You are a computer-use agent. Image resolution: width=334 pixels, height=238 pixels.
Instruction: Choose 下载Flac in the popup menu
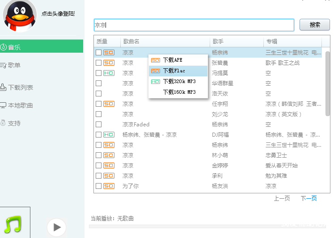pyautogui.click(x=174, y=71)
